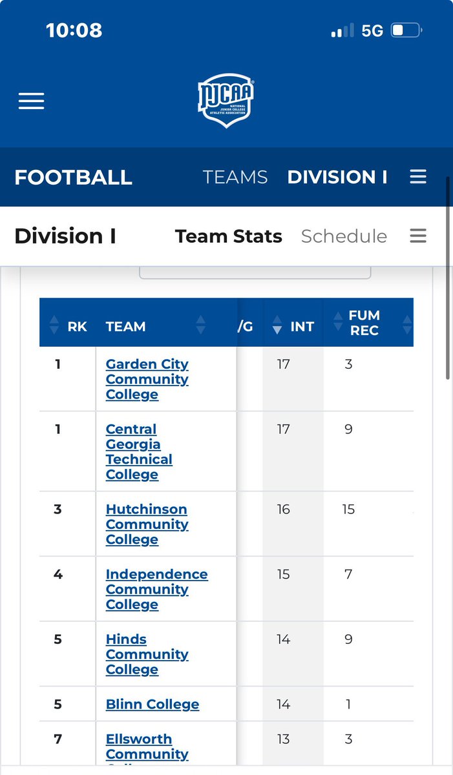Switch to the Schedule tab
The height and width of the screenshot is (775, 453).
[344, 236]
